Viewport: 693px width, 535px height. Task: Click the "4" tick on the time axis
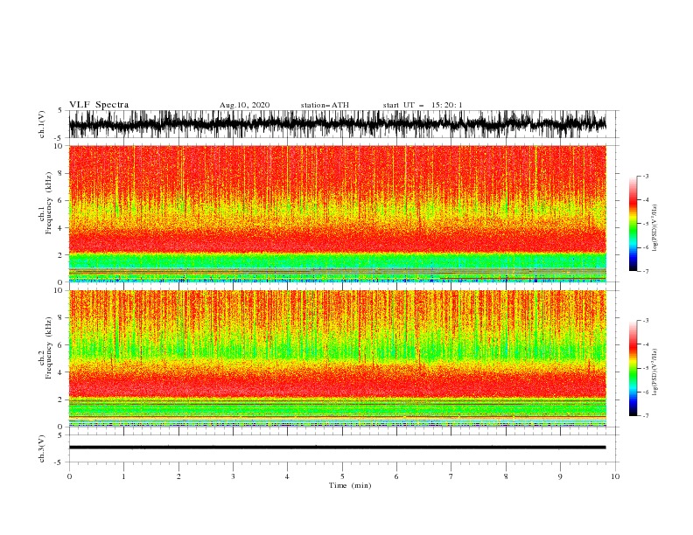tap(287, 476)
